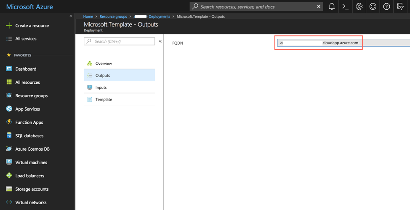Launch Cloud Shell from top bar
The height and width of the screenshot is (210, 410).
pos(345,6)
